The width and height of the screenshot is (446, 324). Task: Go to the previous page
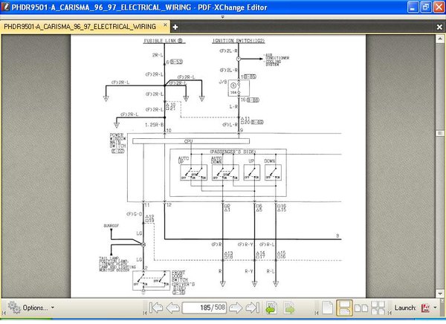pyautogui.click(x=172, y=308)
